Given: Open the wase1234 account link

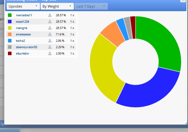Looking at the screenshot, I should (22, 22).
